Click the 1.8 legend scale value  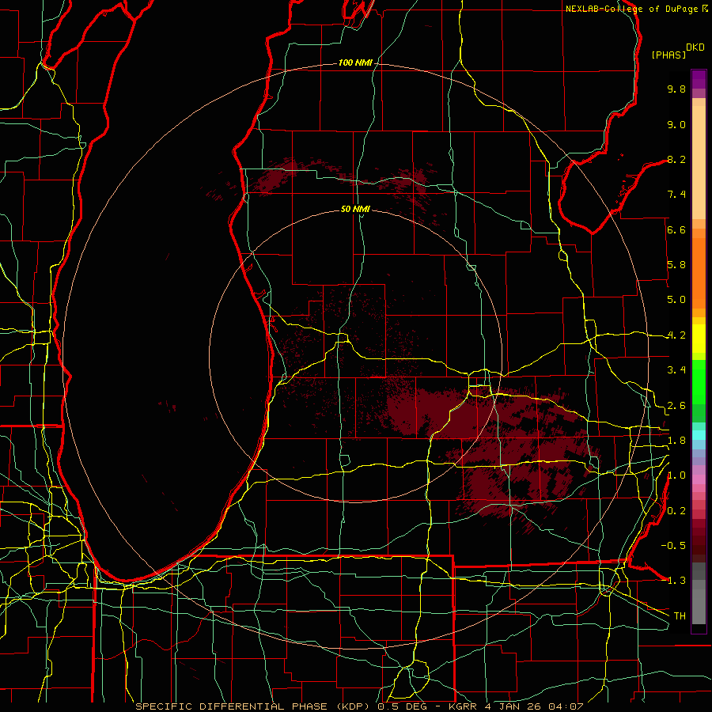click(x=676, y=441)
